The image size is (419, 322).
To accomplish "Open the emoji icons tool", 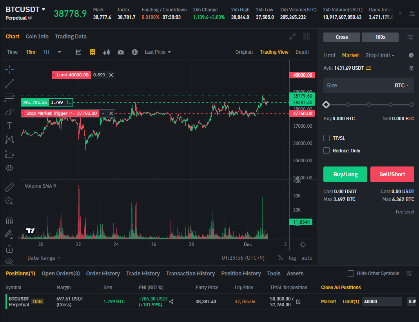I will (9, 168).
